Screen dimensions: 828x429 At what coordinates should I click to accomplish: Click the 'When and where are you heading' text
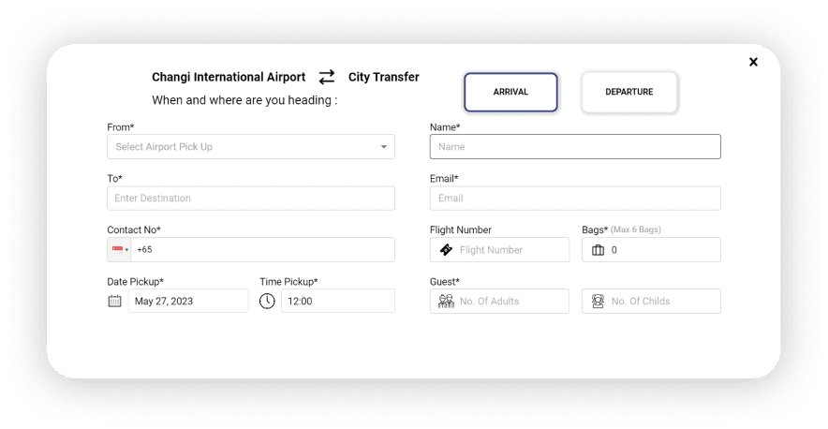(x=244, y=100)
